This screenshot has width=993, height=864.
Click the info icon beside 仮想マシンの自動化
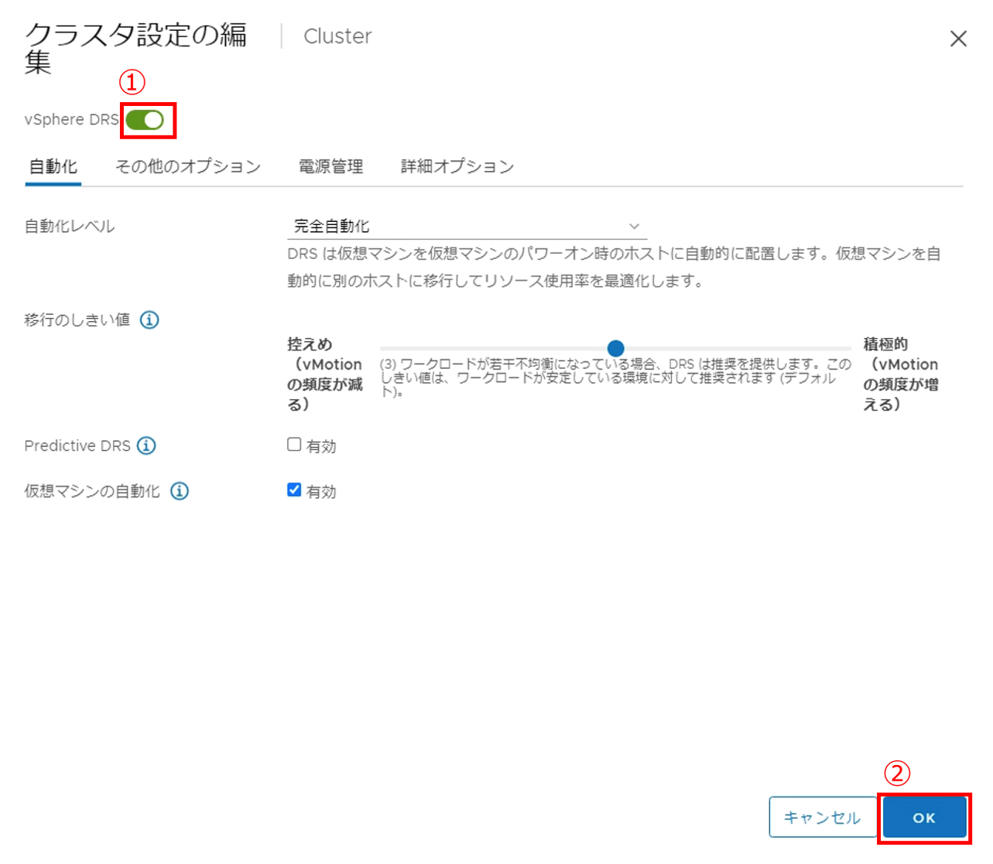[180, 491]
